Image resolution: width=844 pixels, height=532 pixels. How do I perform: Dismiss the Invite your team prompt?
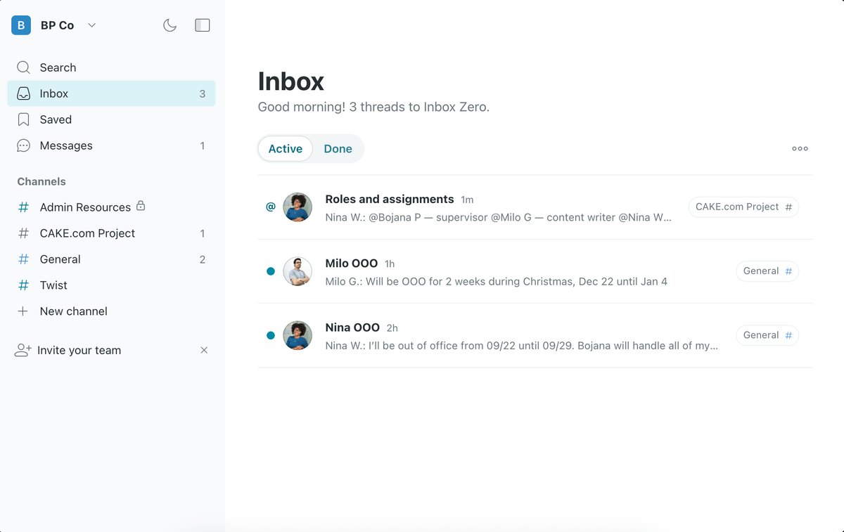click(x=204, y=350)
